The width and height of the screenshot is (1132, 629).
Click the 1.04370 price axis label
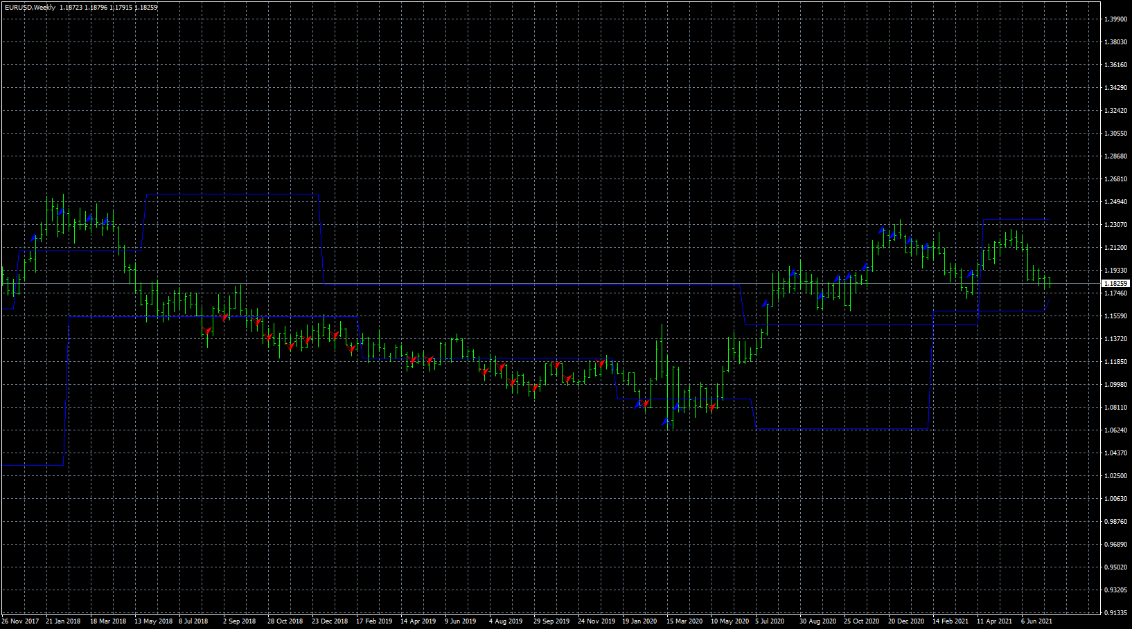[1115, 453]
